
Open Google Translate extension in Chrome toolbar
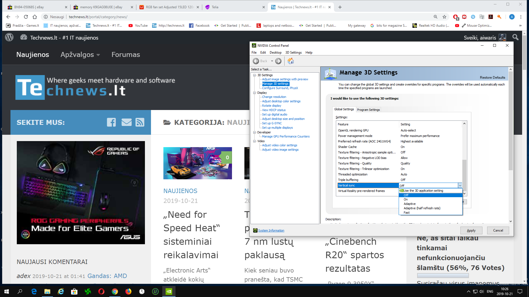click(x=482, y=17)
